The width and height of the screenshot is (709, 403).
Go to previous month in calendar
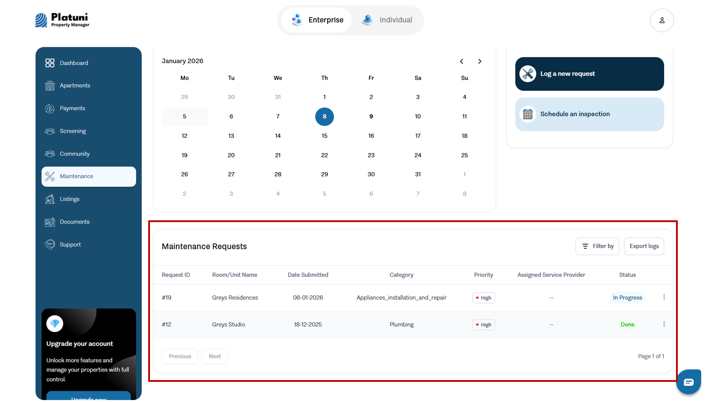[x=461, y=61]
